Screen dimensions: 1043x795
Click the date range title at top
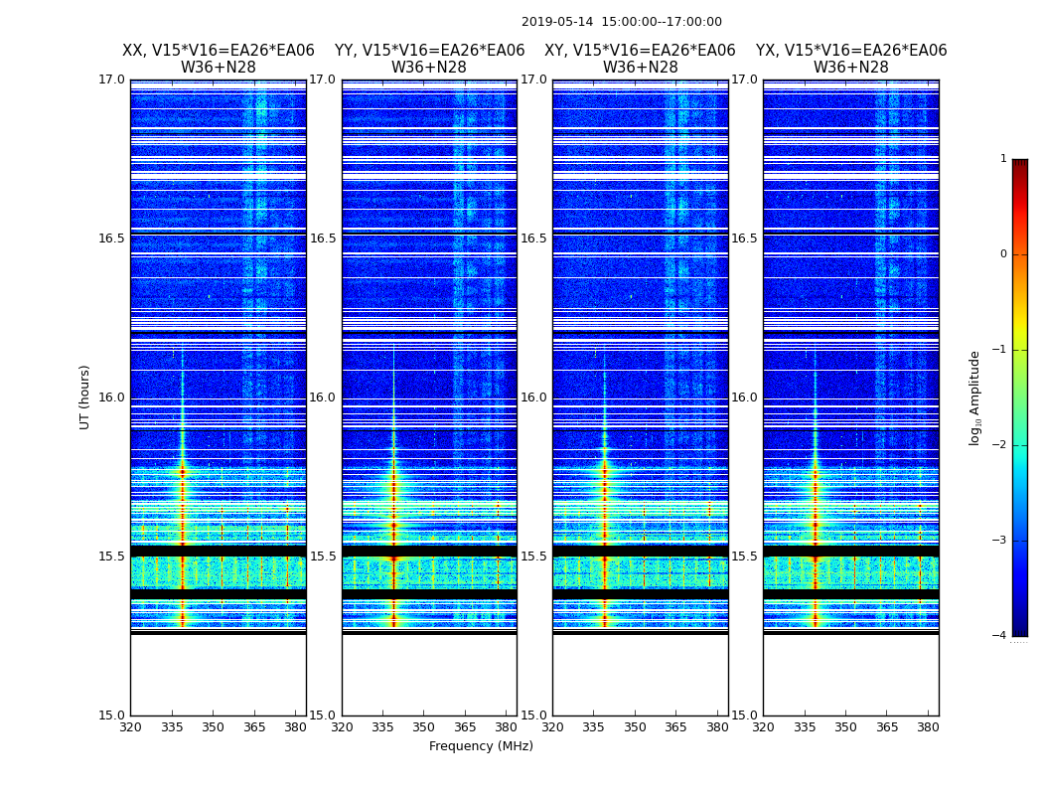pos(621,22)
